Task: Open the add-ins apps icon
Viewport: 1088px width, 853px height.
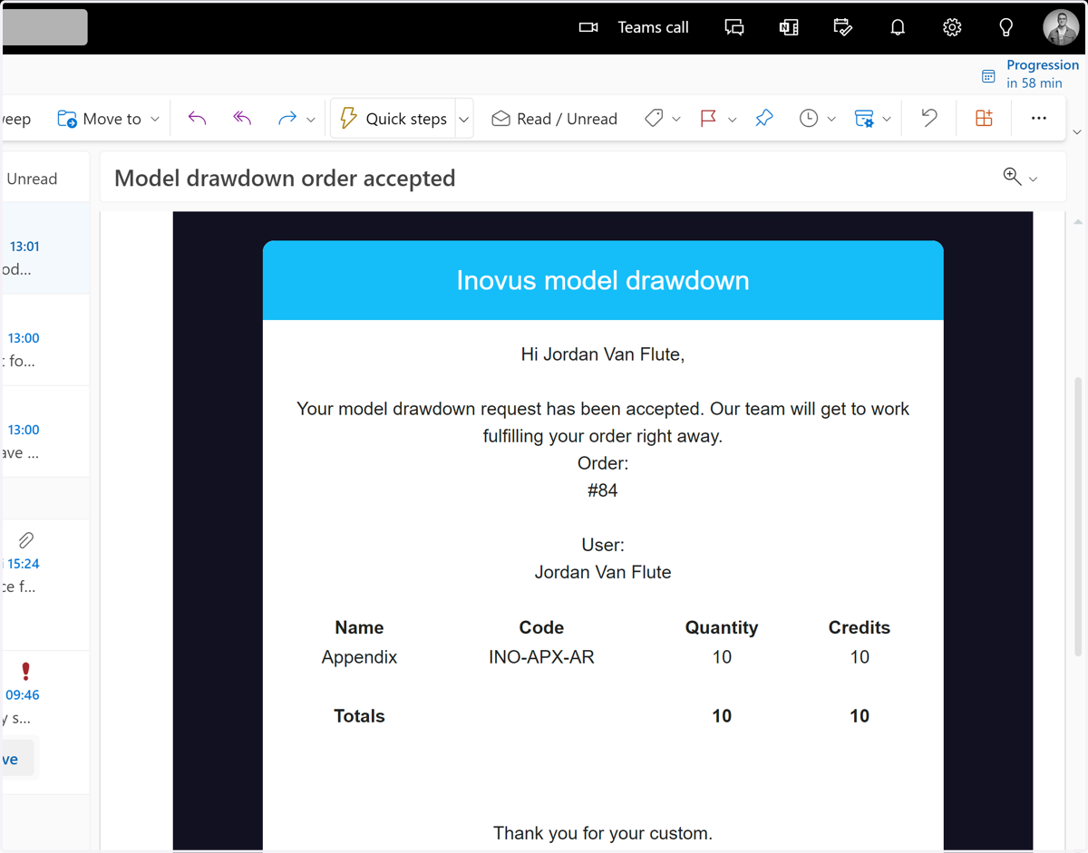Action: coord(984,118)
